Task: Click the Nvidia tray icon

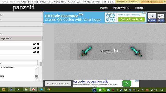Action: pyautogui.click(x=117, y=90)
